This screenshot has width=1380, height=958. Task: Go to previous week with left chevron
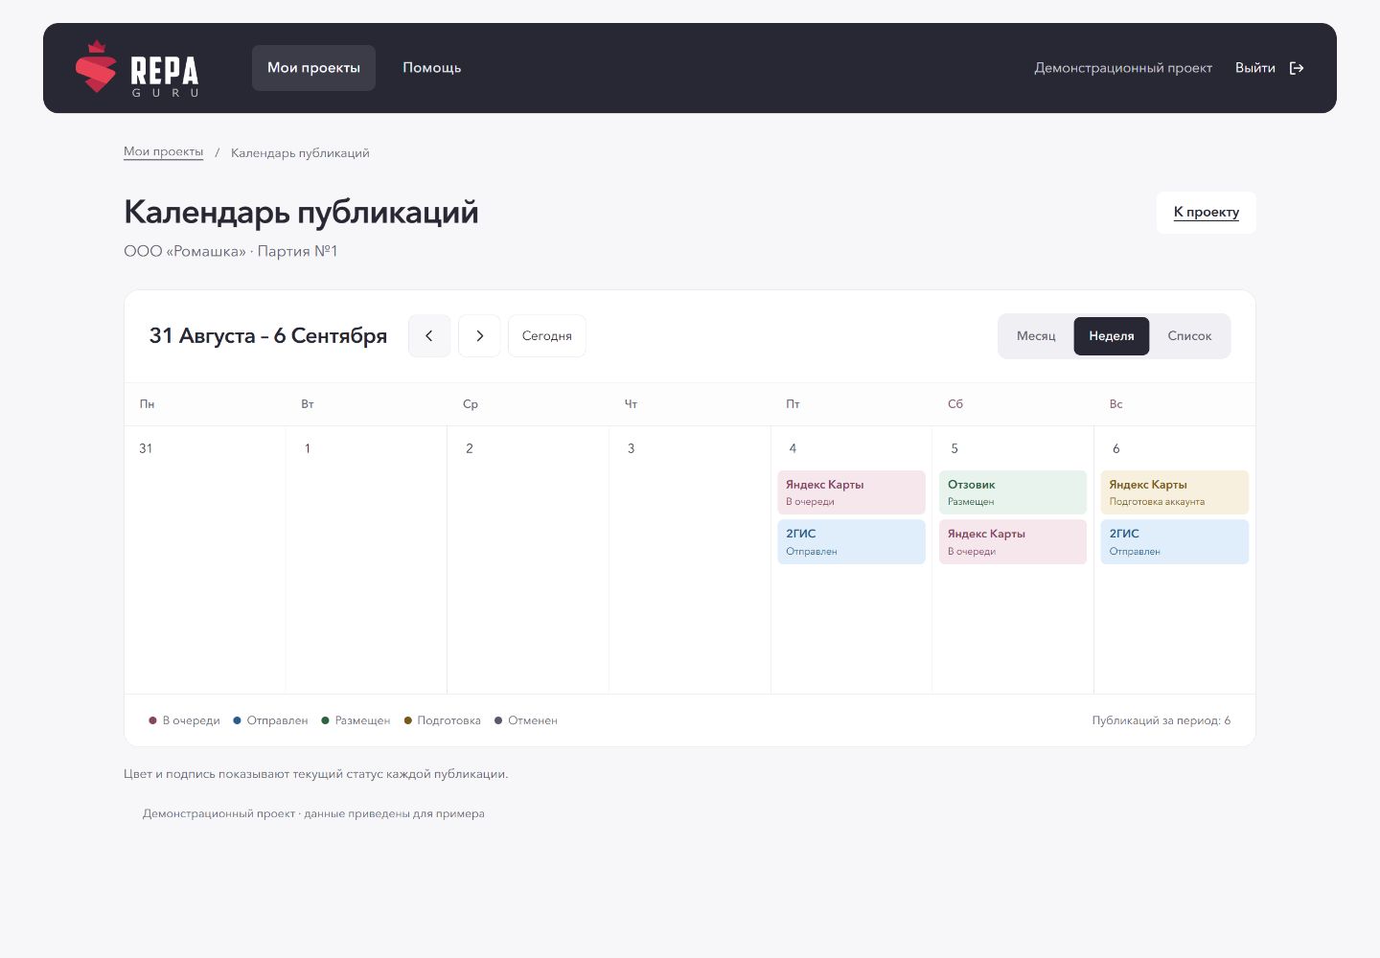coord(429,336)
